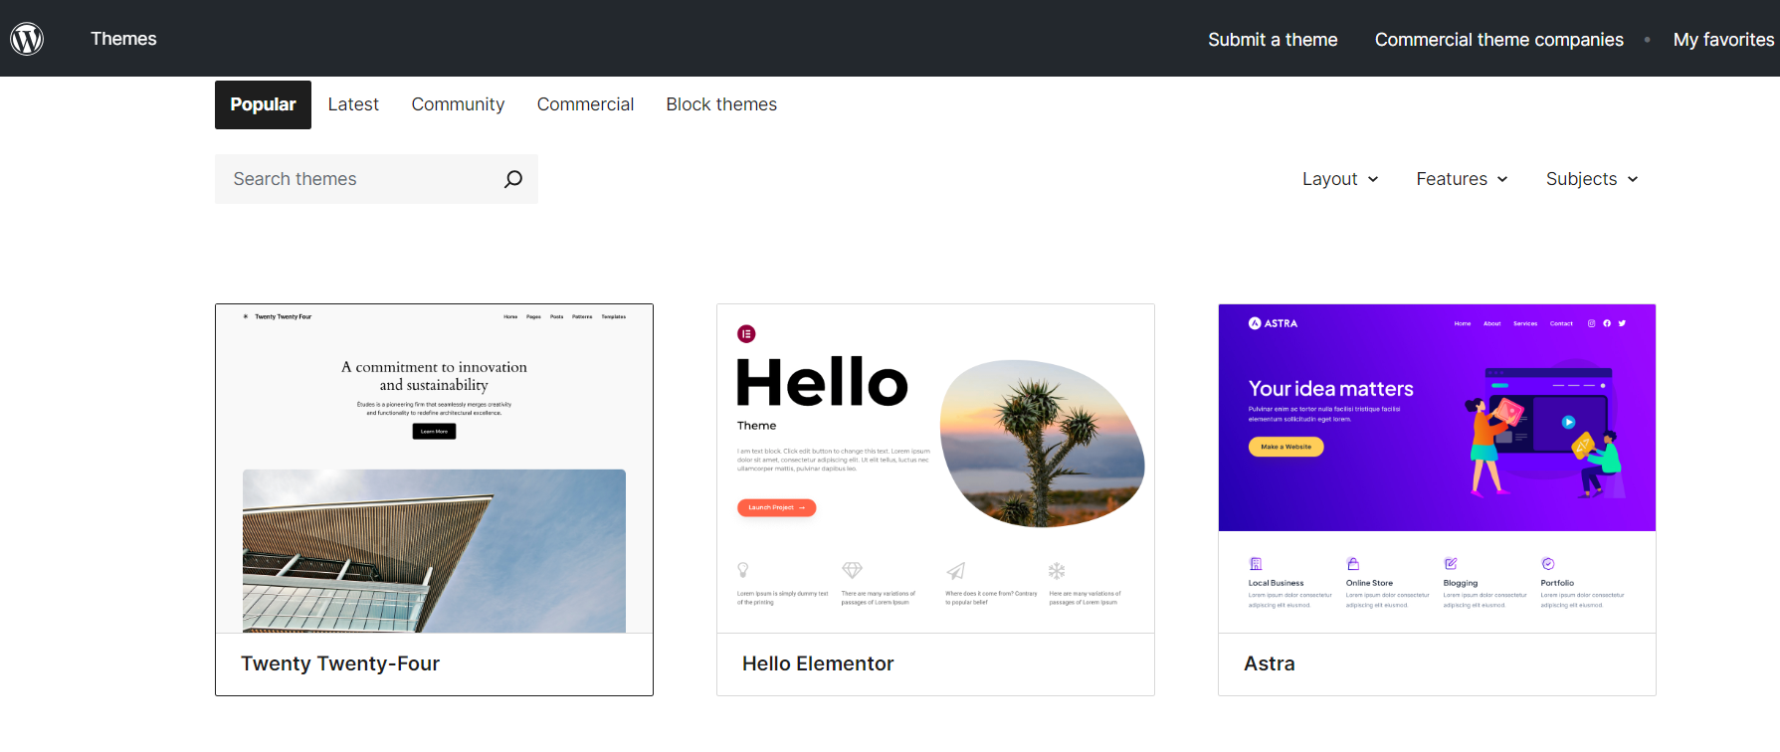Expand the Features filter dropdown
The image size is (1780, 752).
pyautogui.click(x=1461, y=179)
